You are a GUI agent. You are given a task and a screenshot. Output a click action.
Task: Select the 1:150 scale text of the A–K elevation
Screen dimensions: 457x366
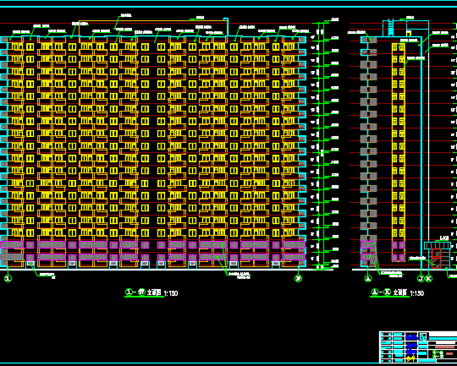(x=416, y=293)
